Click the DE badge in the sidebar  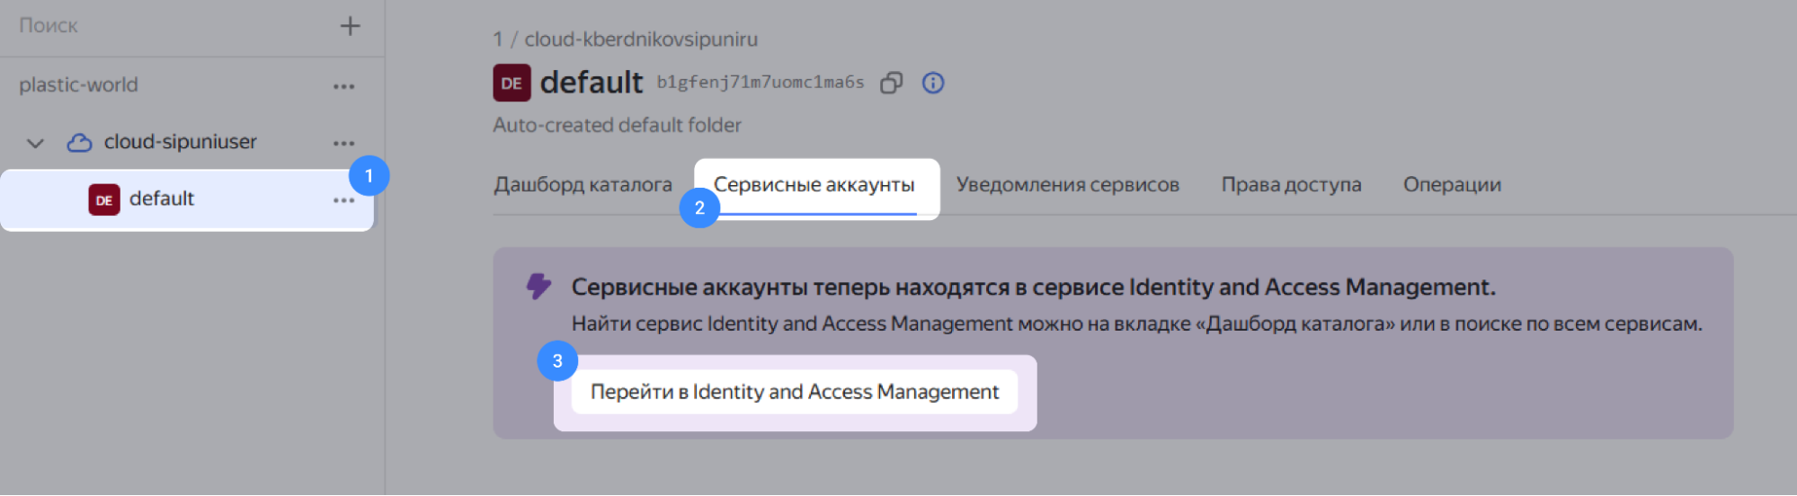[104, 199]
